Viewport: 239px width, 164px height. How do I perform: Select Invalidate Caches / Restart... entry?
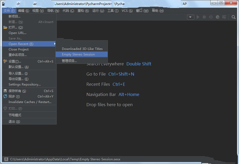pos(30,102)
